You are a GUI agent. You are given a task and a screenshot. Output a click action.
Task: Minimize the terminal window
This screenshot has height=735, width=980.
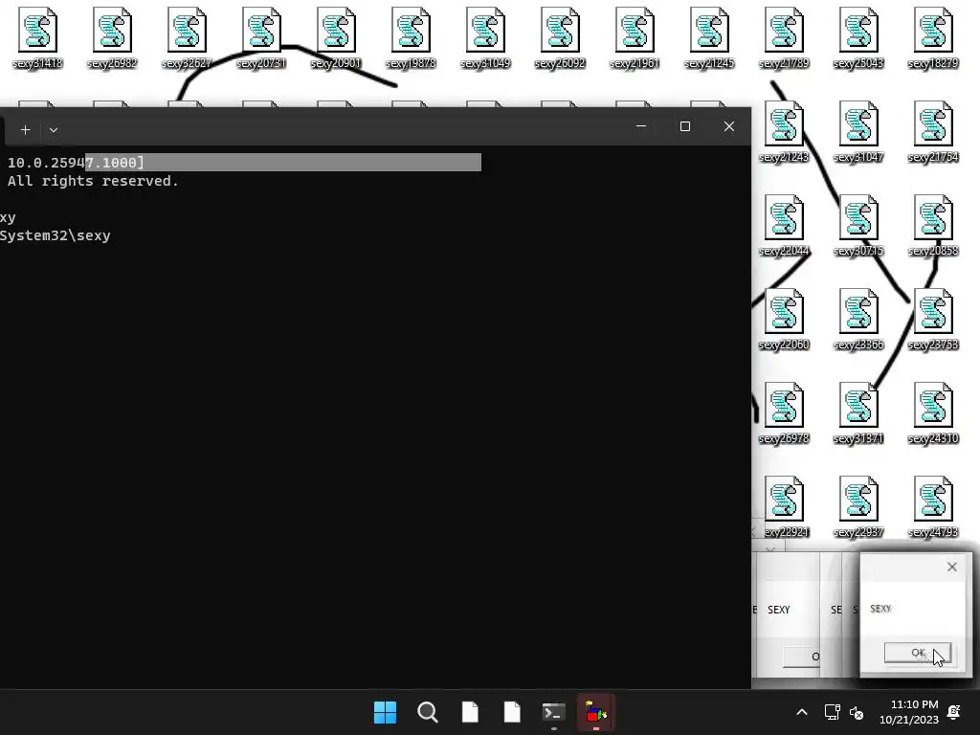[640, 126]
